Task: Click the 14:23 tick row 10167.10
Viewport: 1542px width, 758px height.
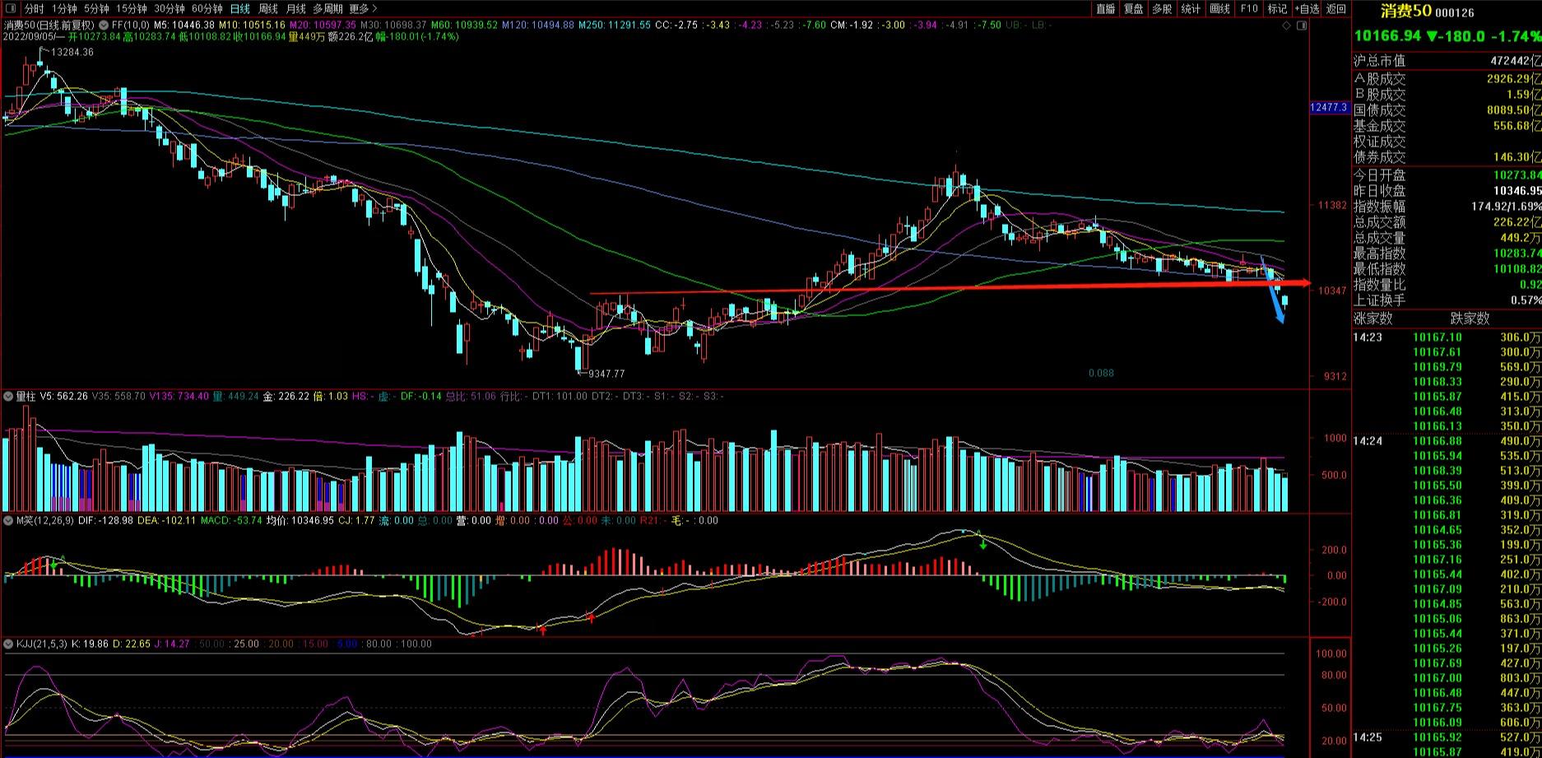Action: pyautogui.click(x=1447, y=337)
